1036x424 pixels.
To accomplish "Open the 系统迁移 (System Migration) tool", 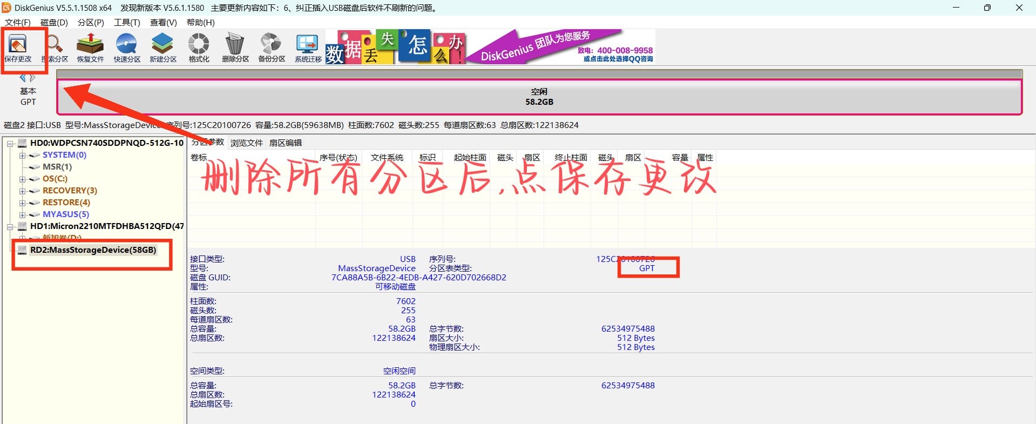I will tap(308, 48).
